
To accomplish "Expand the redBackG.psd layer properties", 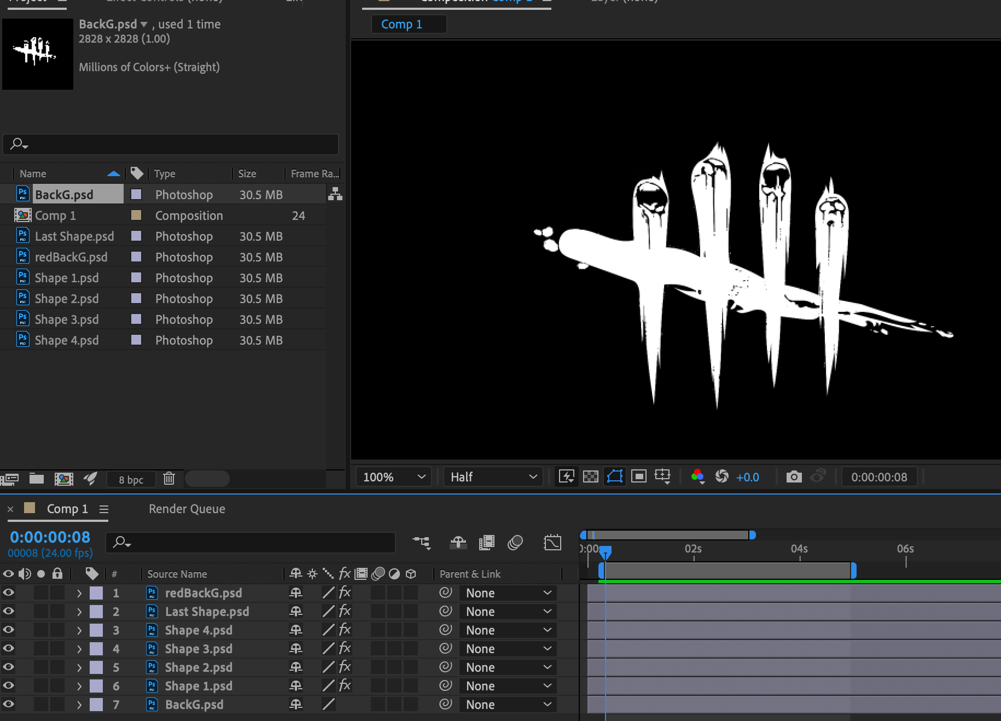I will (x=79, y=593).
